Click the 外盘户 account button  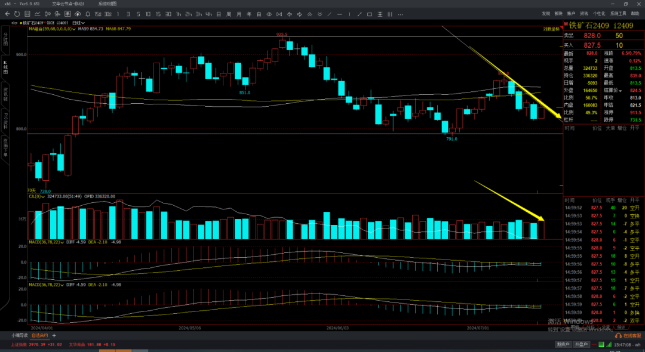coord(581,345)
